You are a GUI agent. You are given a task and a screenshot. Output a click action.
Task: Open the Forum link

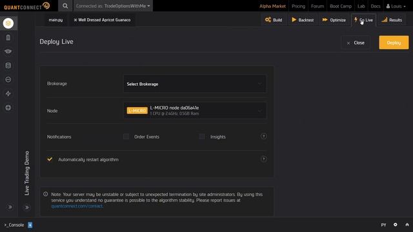(x=317, y=6)
